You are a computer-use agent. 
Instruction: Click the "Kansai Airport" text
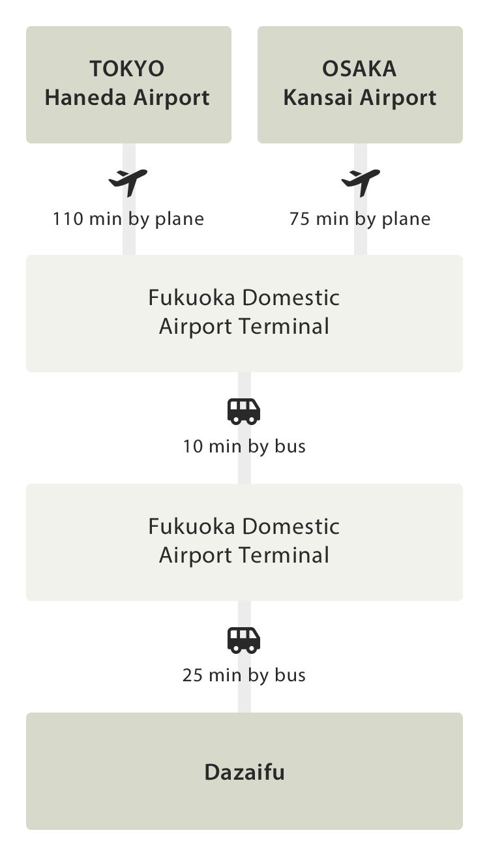click(x=359, y=98)
